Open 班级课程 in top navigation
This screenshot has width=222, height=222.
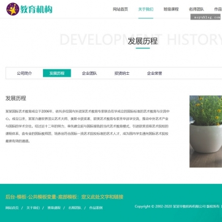pyautogui.click(x=171, y=9)
